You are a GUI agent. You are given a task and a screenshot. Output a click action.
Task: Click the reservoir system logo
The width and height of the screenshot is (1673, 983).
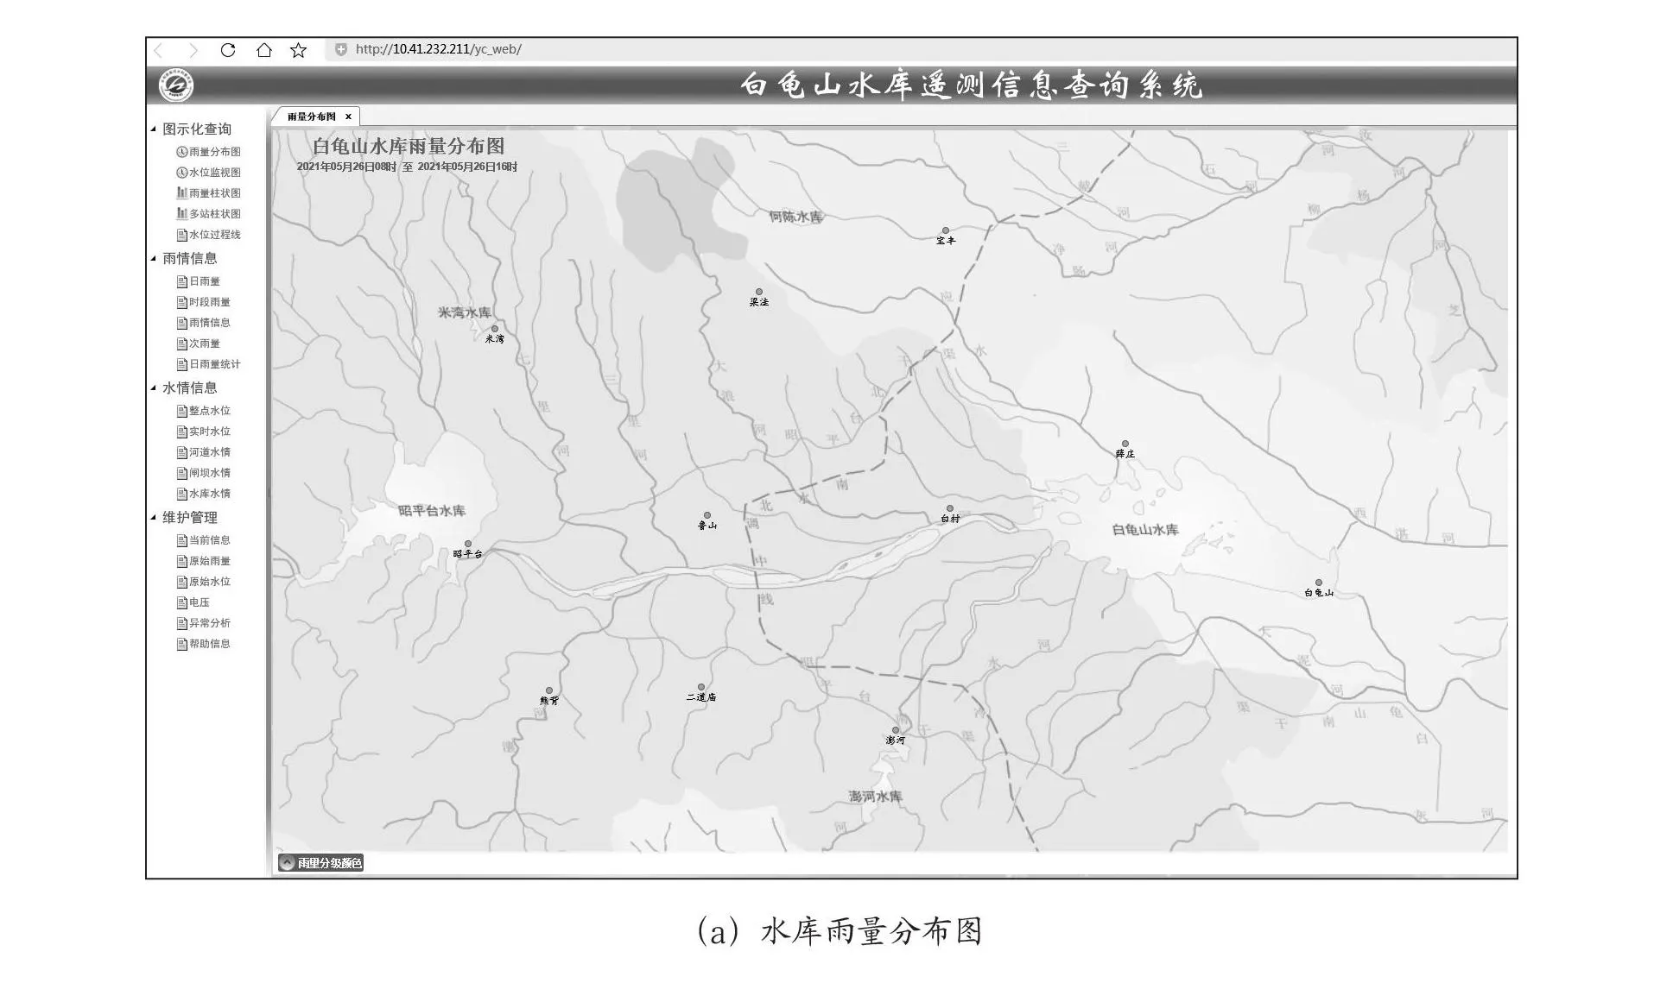(x=177, y=85)
